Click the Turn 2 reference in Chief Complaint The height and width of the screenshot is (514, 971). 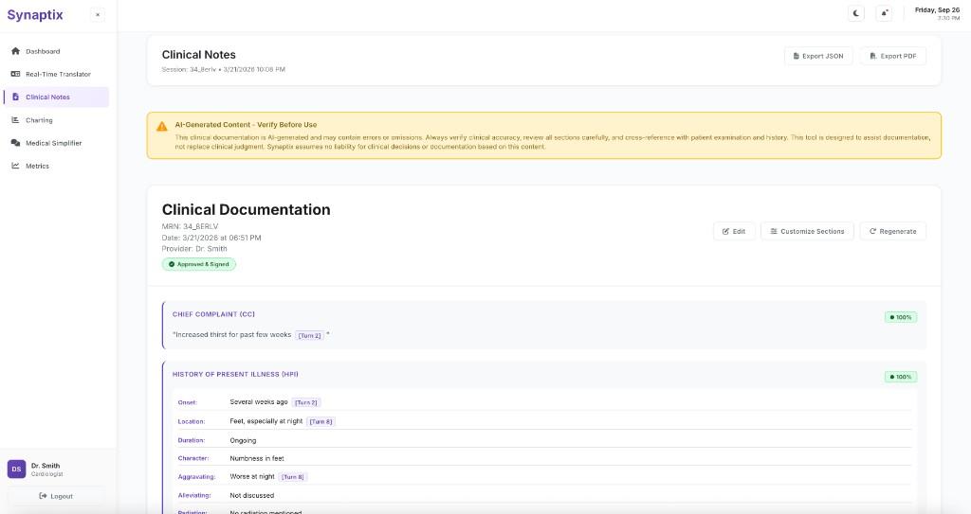tap(310, 335)
